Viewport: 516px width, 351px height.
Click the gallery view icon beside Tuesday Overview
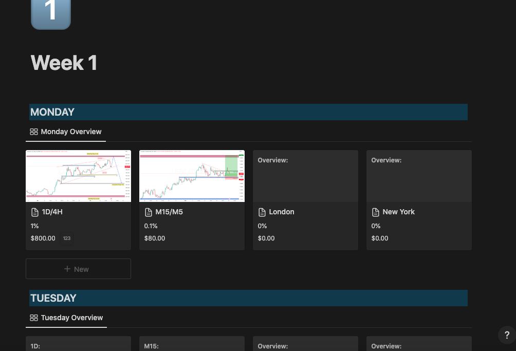pos(34,318)
